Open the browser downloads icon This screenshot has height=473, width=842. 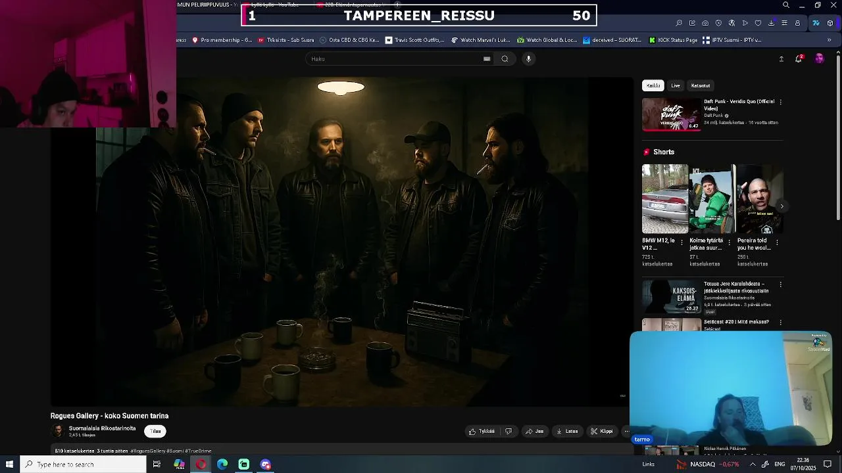(771, 23)
